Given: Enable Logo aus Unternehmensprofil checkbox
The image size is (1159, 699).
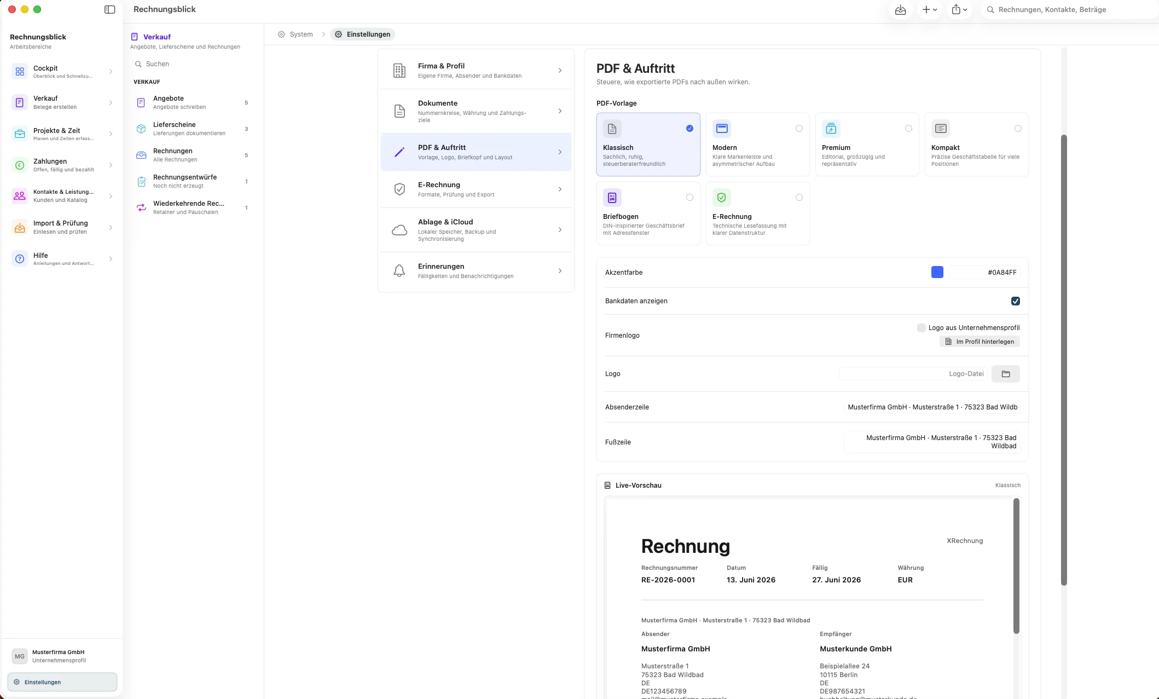Looking at the screenshot, I should click(922, 328).
